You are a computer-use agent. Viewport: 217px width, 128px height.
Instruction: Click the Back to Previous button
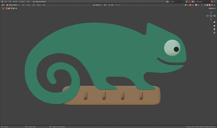pos(40,2)
